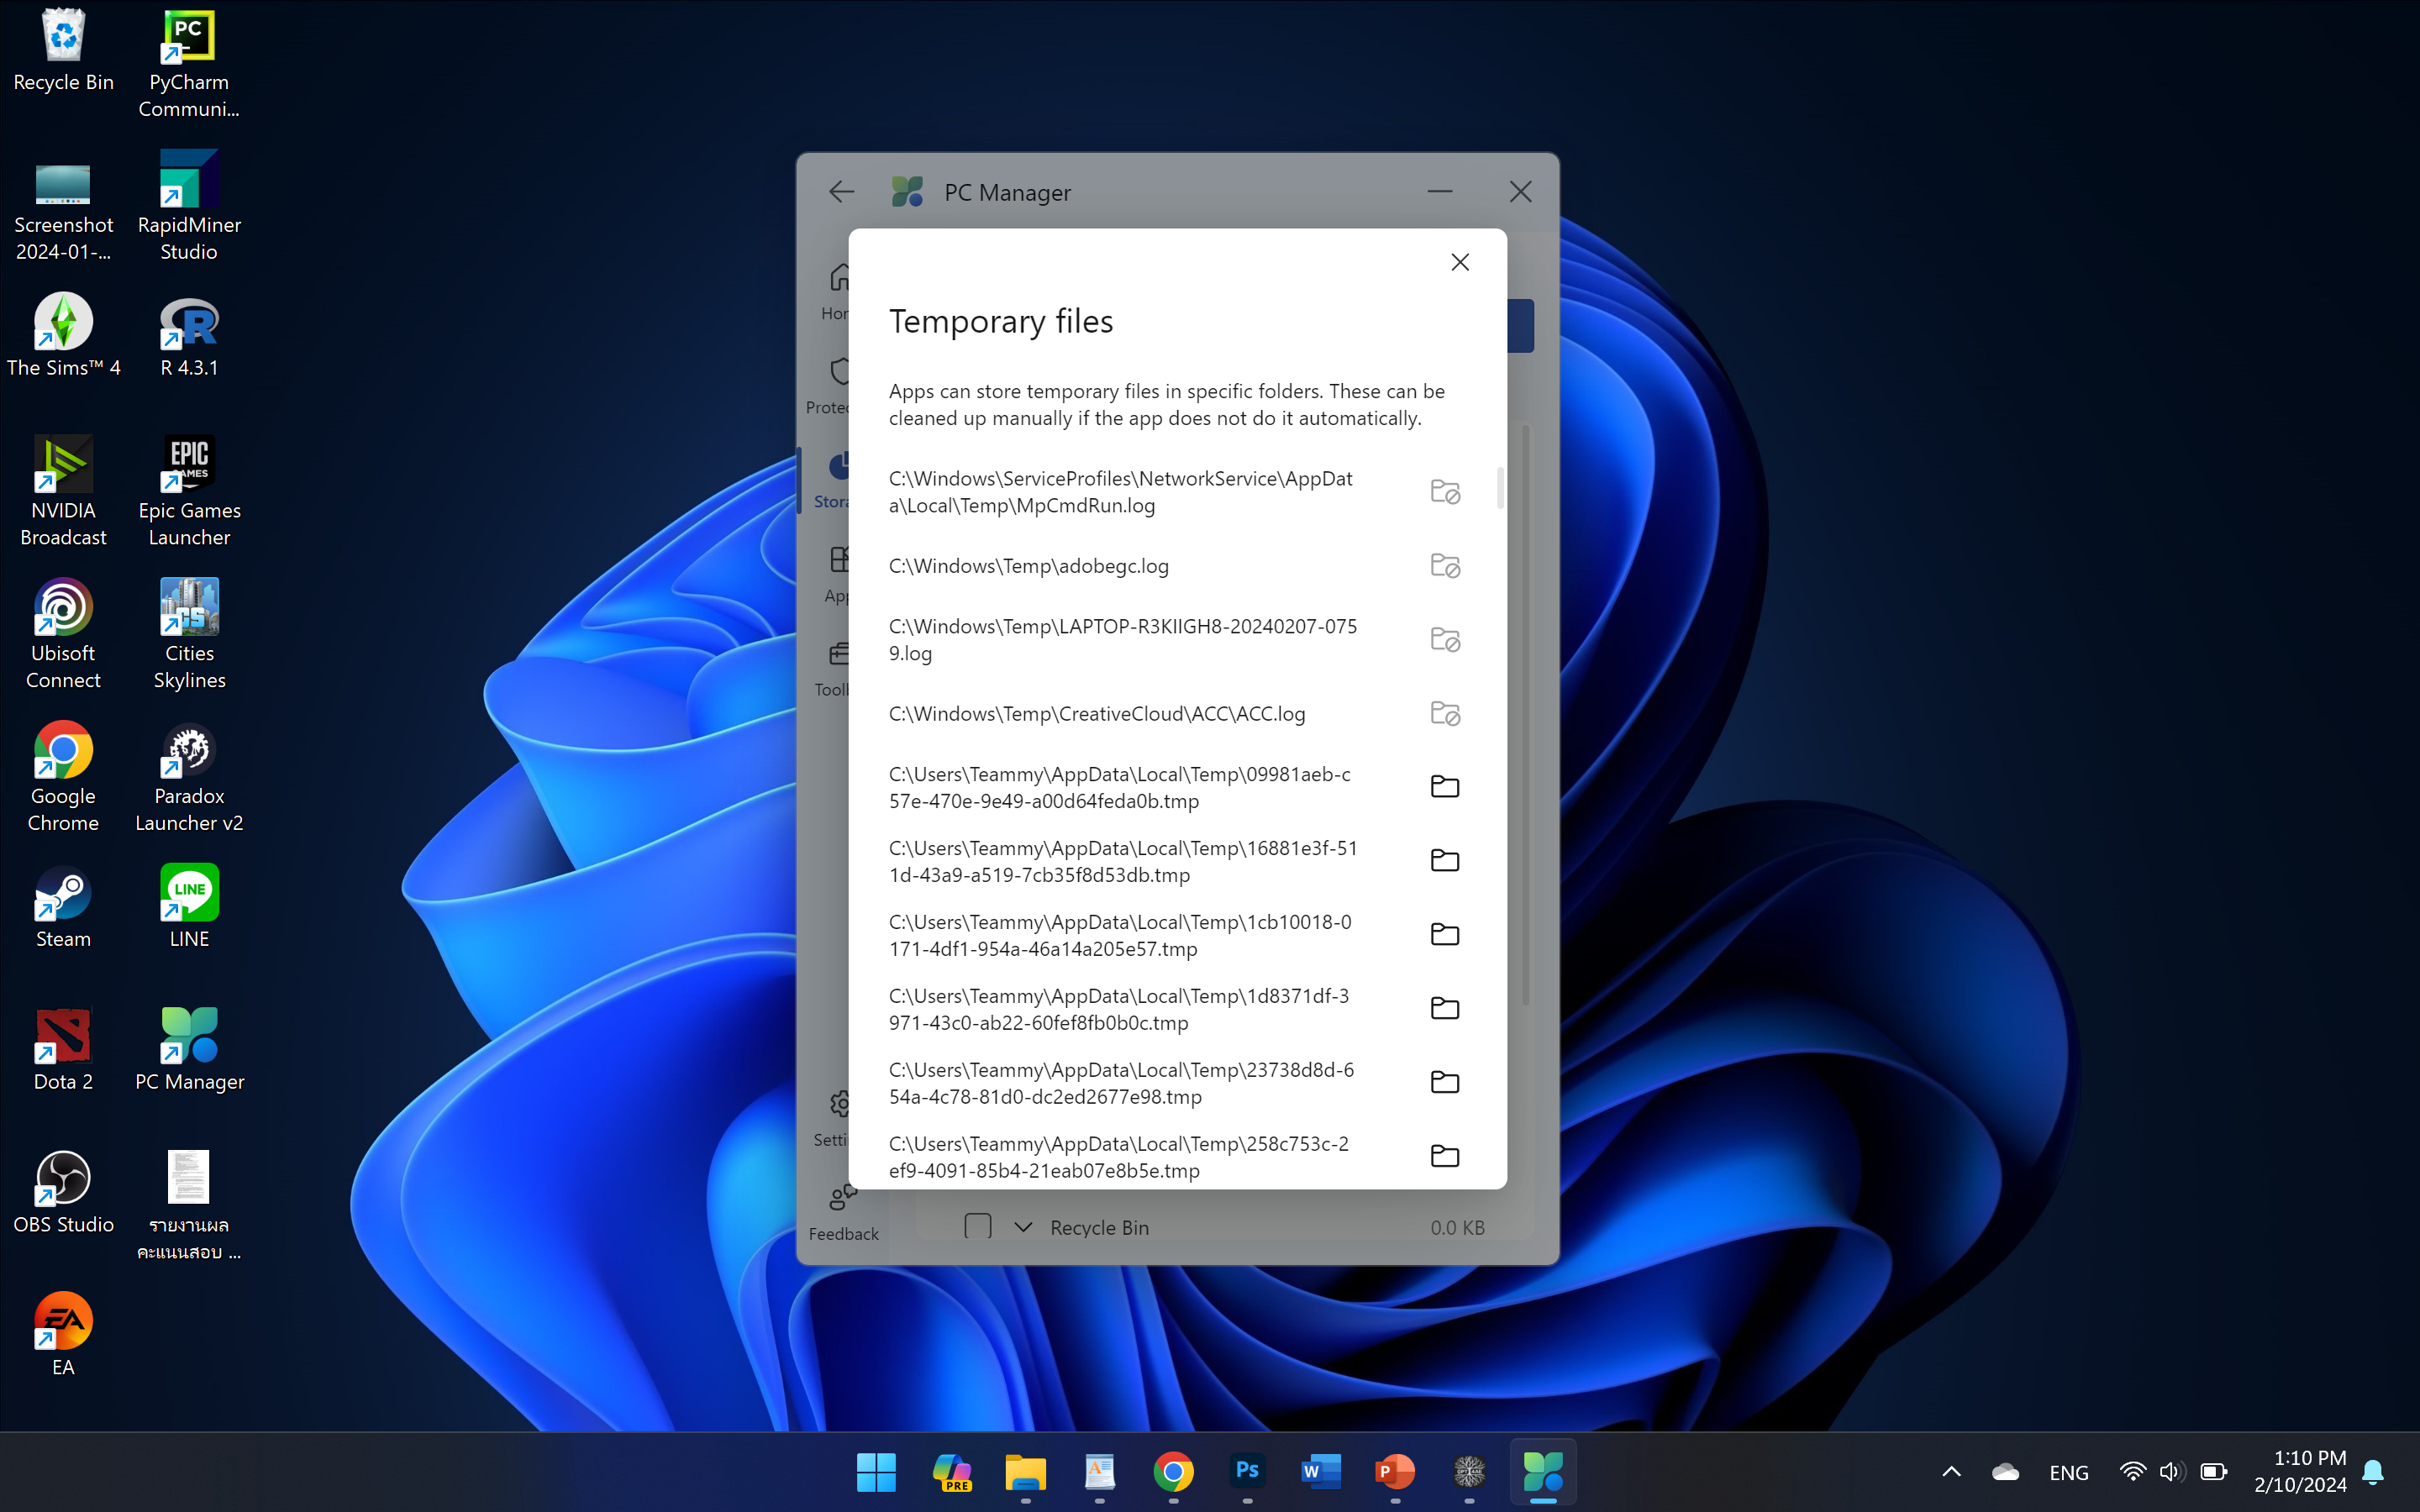Screen dimensions: 2420x1512
Task: Select the C:\Windows\Temp\adobegc.log path
Action: click(1028, 566)
